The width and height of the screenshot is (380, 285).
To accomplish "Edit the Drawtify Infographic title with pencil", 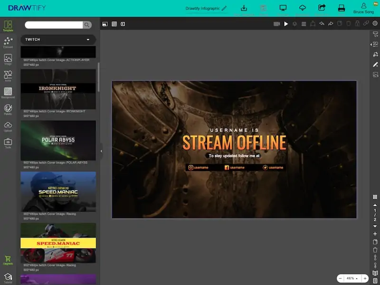I will tap(224, 9).
